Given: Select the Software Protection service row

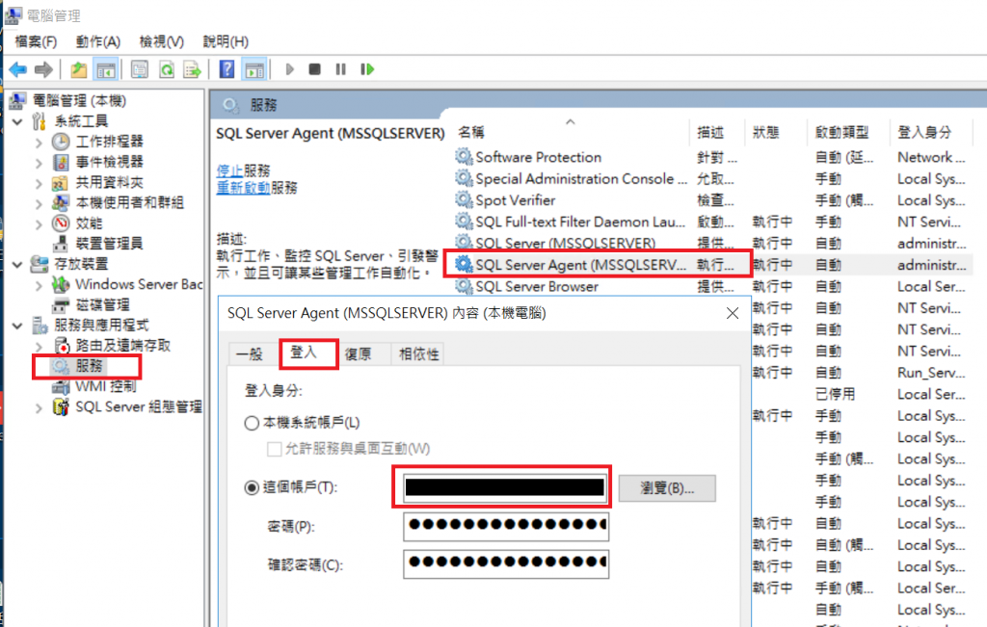Looking at the screenshot, I should click(713, 157).
